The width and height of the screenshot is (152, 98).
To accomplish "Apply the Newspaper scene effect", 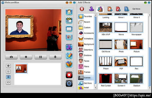I will (136, 28).
